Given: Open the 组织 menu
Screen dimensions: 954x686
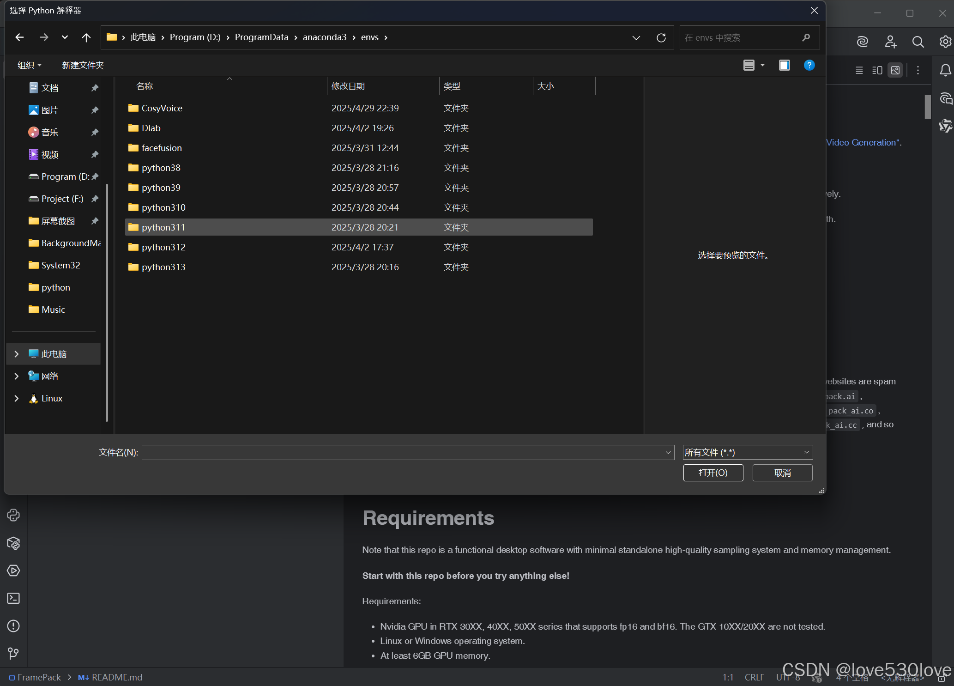Looking at the screenshot, I should (x=29, y=65).
